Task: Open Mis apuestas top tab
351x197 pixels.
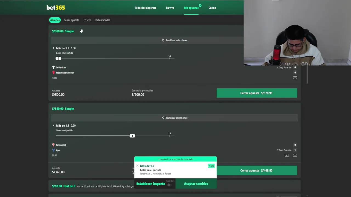Action: [191, 8]
